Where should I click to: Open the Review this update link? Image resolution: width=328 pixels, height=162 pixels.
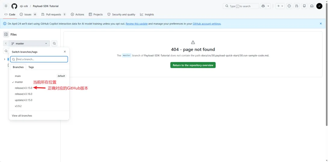click(137, 24)
